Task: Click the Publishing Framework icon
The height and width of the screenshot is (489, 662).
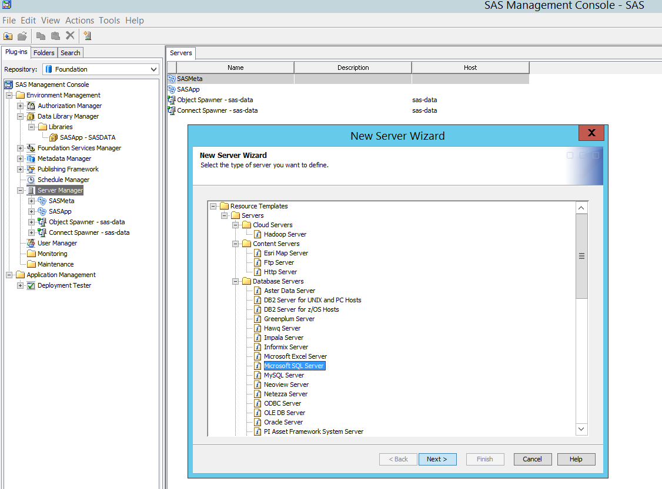Action: [31, 169]
